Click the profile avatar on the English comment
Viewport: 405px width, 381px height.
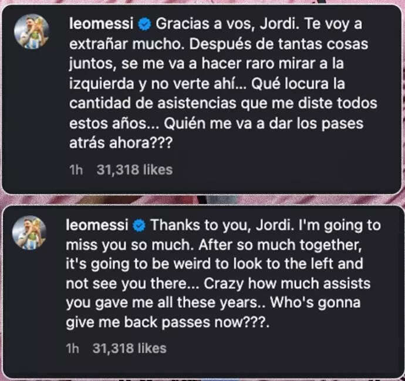(35, 234)
